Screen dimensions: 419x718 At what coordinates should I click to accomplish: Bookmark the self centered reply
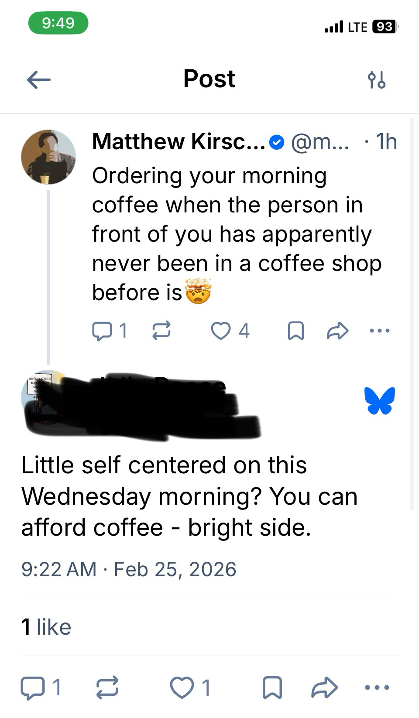click(272, 688)
